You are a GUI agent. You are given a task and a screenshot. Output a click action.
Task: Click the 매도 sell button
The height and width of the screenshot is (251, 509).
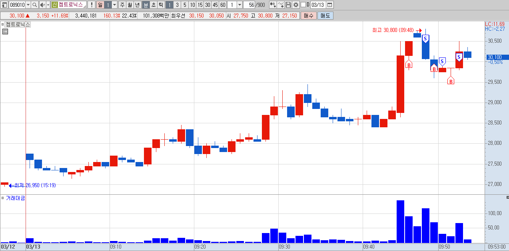pos(325,16)
